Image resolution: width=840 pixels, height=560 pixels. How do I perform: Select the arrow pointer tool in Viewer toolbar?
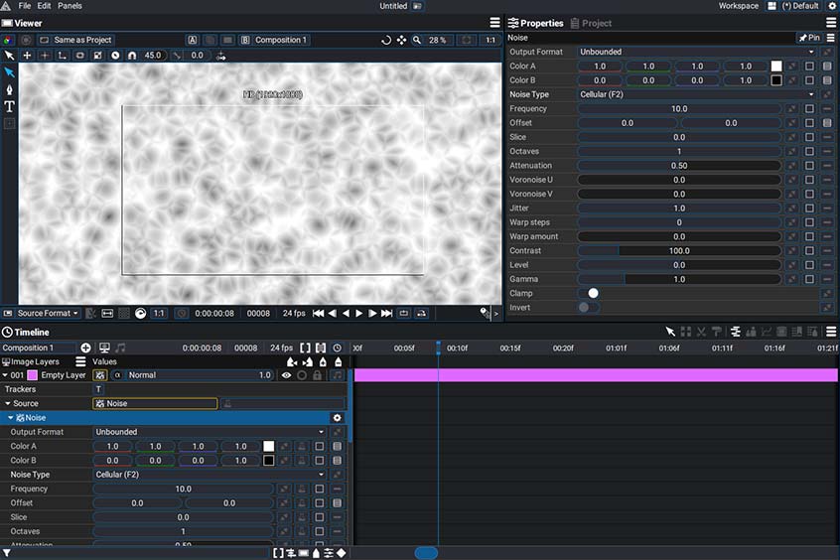[x=9, y=56]
